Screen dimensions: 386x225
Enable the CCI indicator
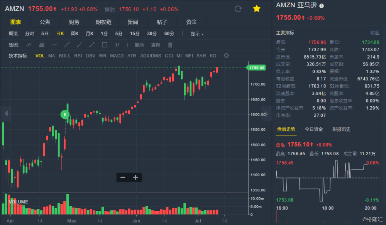[169, 56]
